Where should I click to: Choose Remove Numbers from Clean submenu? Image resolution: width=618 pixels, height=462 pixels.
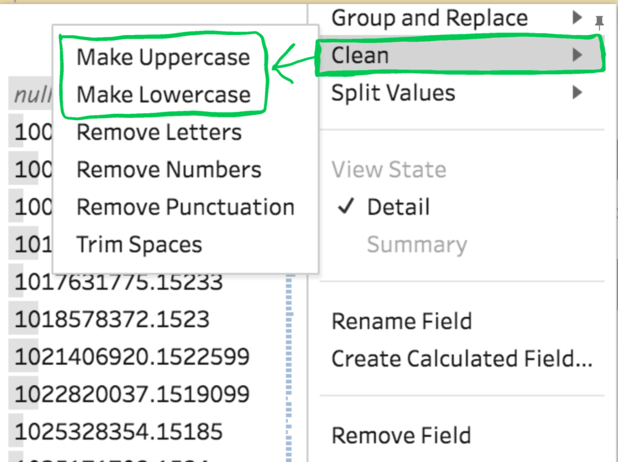point(169,170)
